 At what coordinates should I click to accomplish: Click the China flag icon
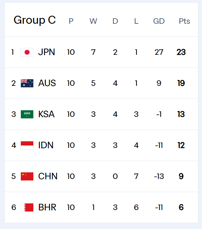click(27, 176)
